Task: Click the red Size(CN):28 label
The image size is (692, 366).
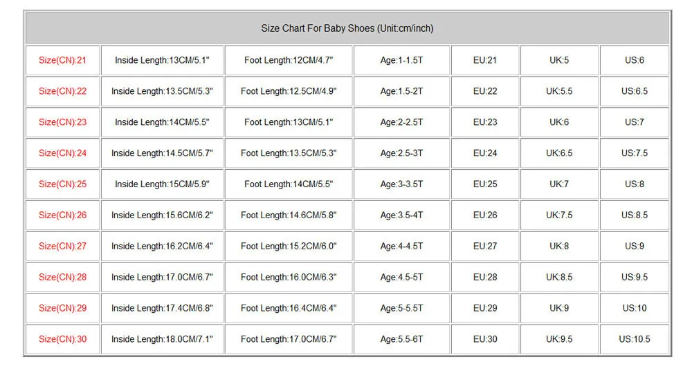Action: (x=63, y=277)
